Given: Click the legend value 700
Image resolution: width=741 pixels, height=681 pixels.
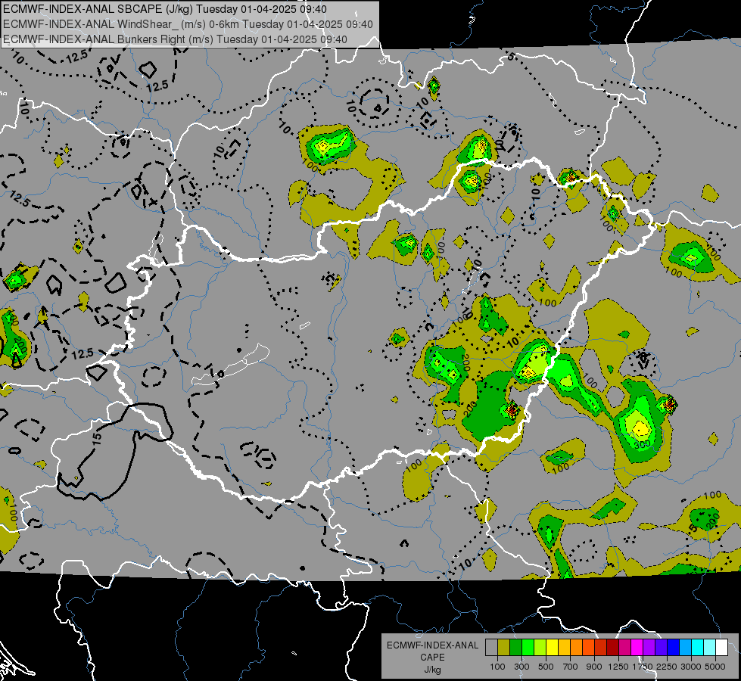Looking at the screenshot, I should (571, 667).
